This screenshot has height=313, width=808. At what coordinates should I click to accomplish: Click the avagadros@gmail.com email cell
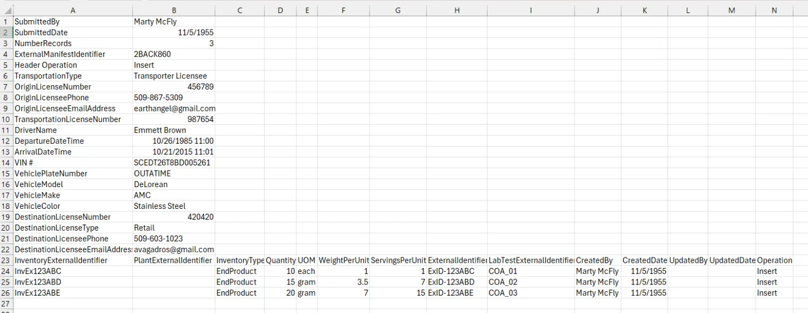point(174,250)
